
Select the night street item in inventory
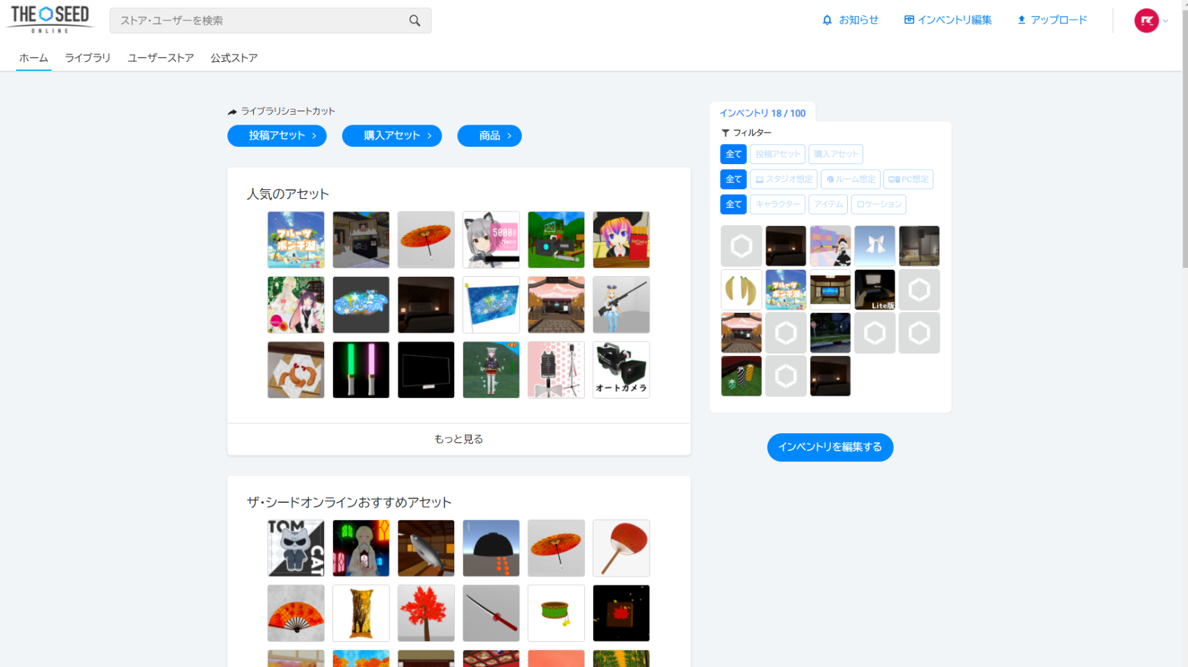tap(830, 332)
